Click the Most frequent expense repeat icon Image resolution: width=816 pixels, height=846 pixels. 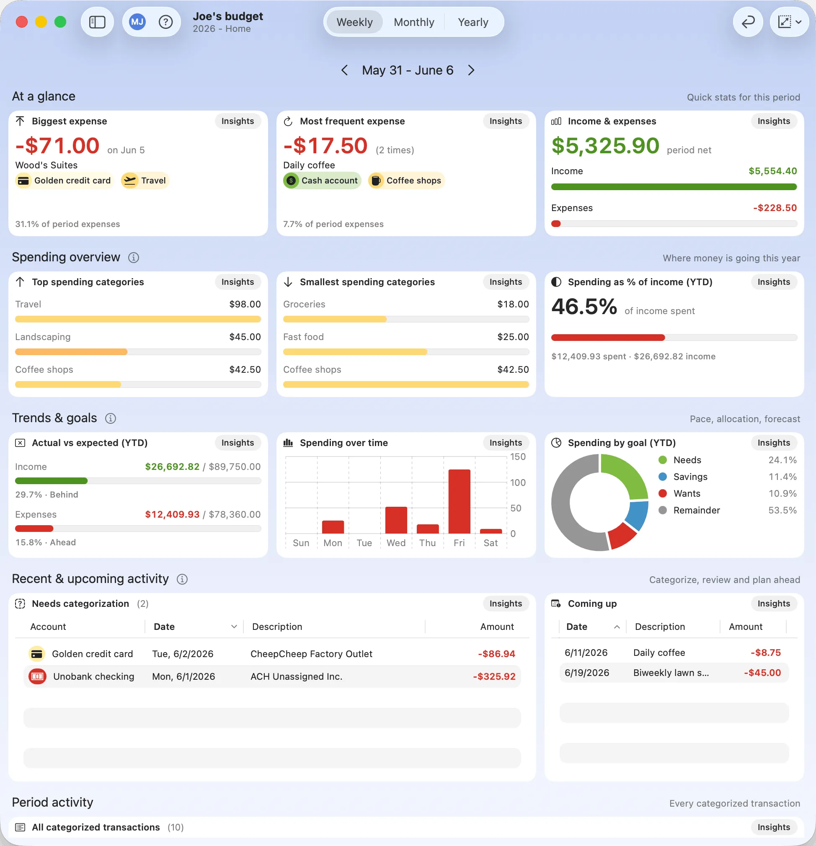tap(288, 121)
